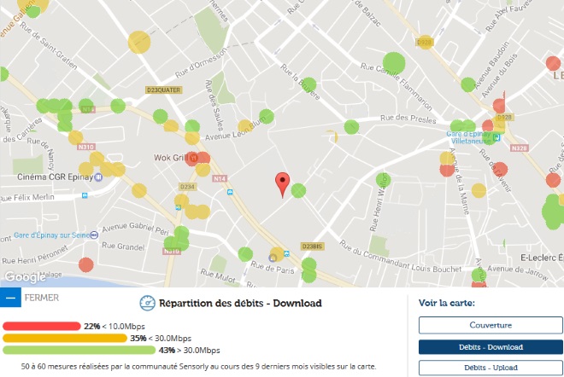Click the red location pin on map

click(282, 183)
